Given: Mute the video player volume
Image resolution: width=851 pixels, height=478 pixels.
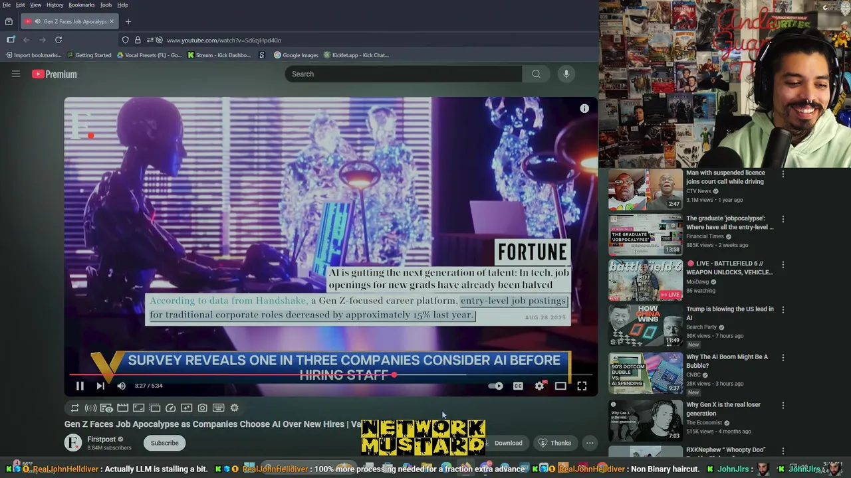Looking at the screenshot, I should coord(121,386).
